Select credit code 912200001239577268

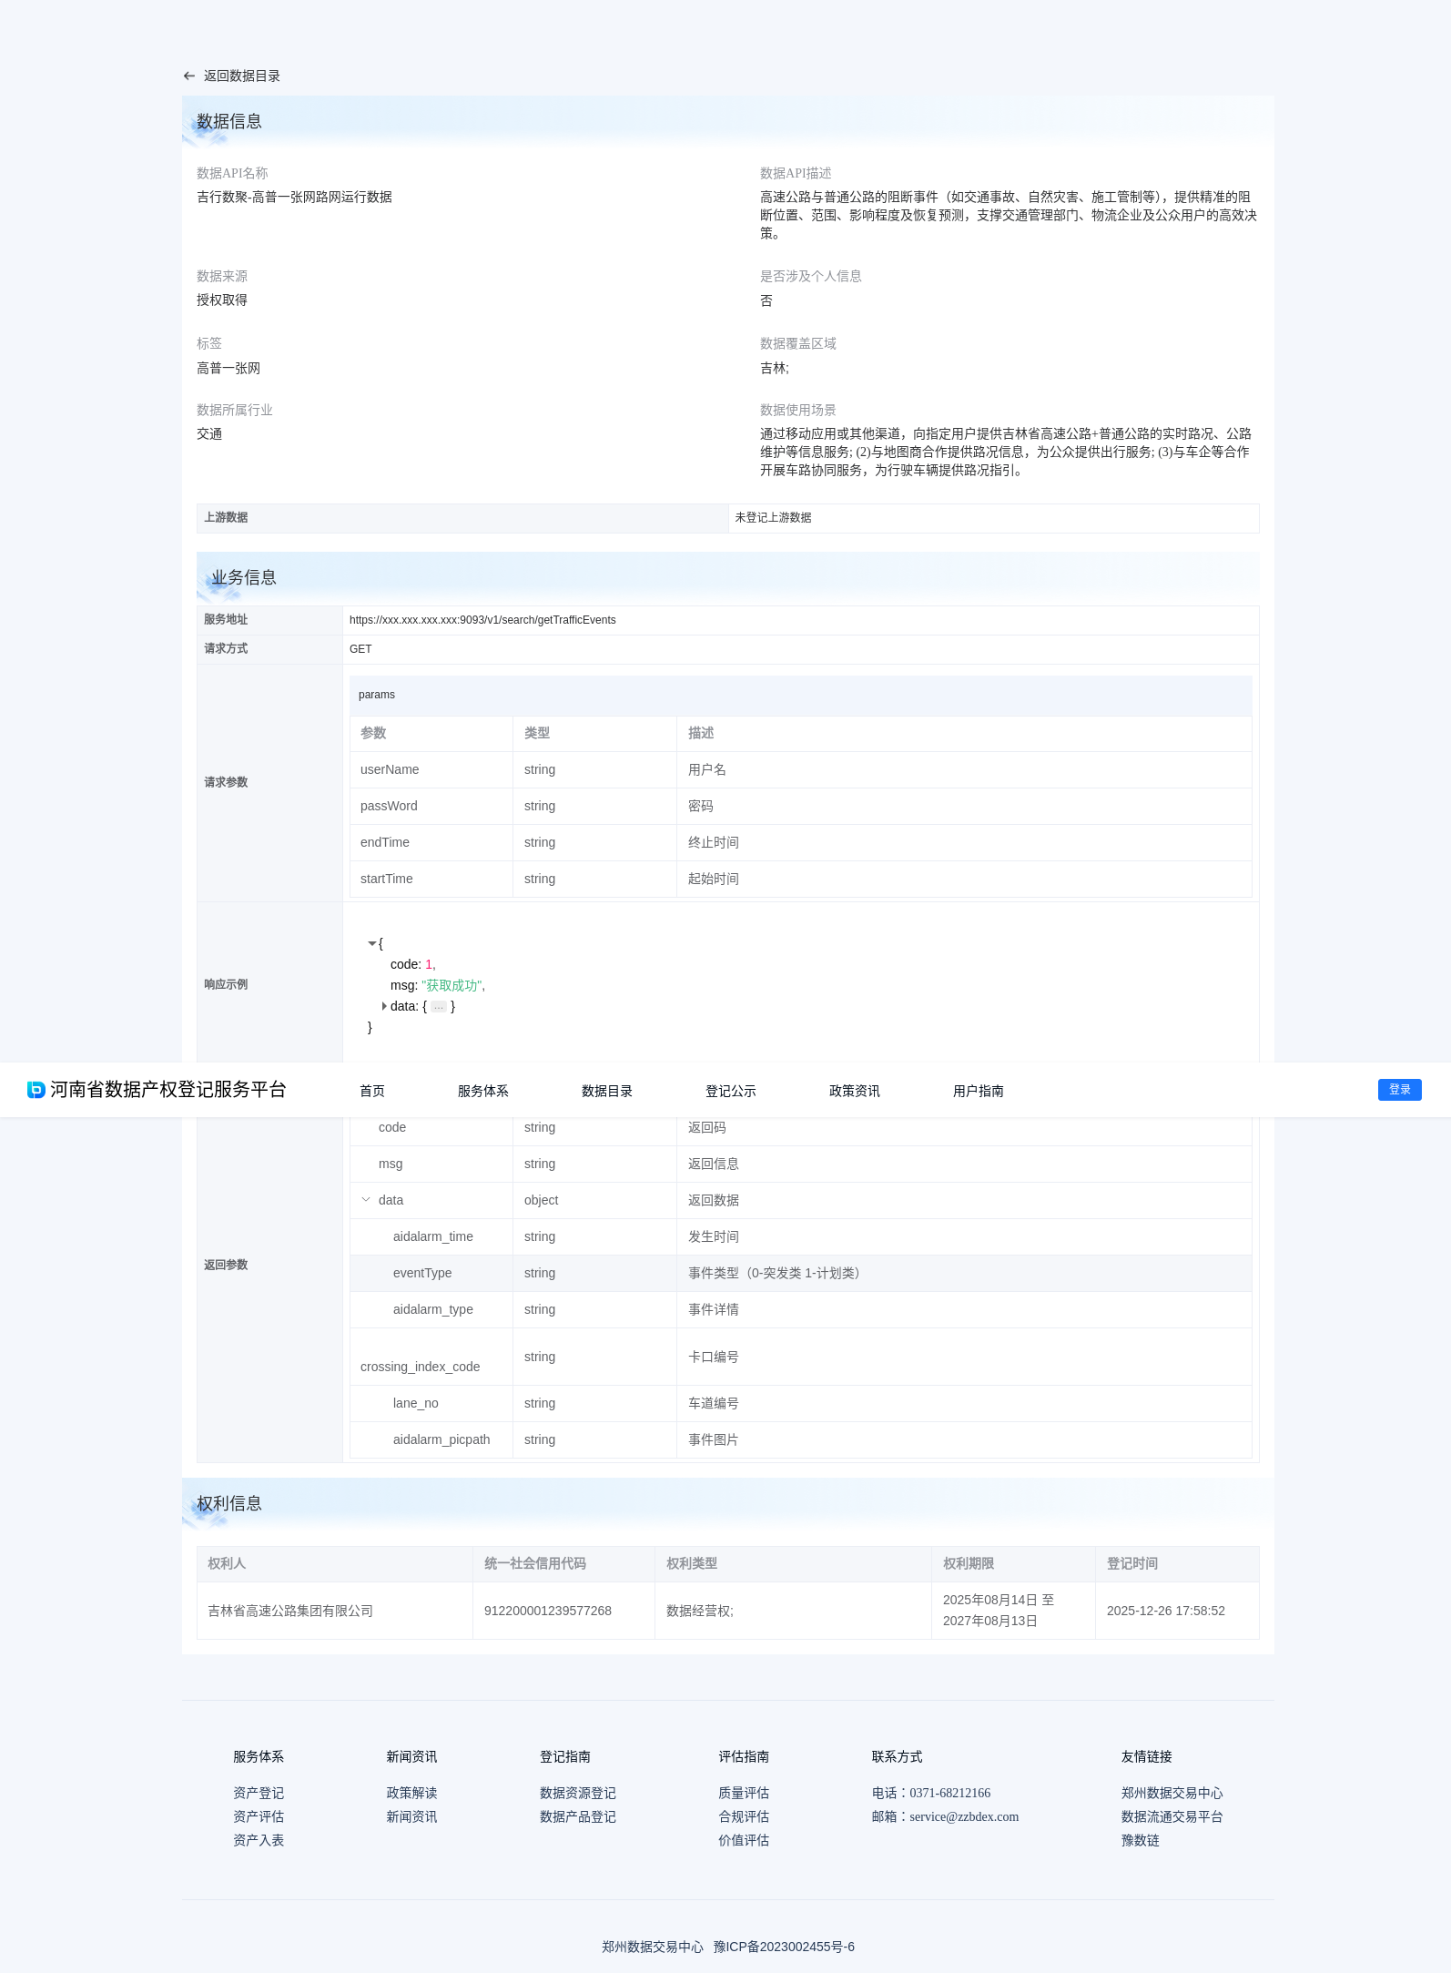point(548,1611)
